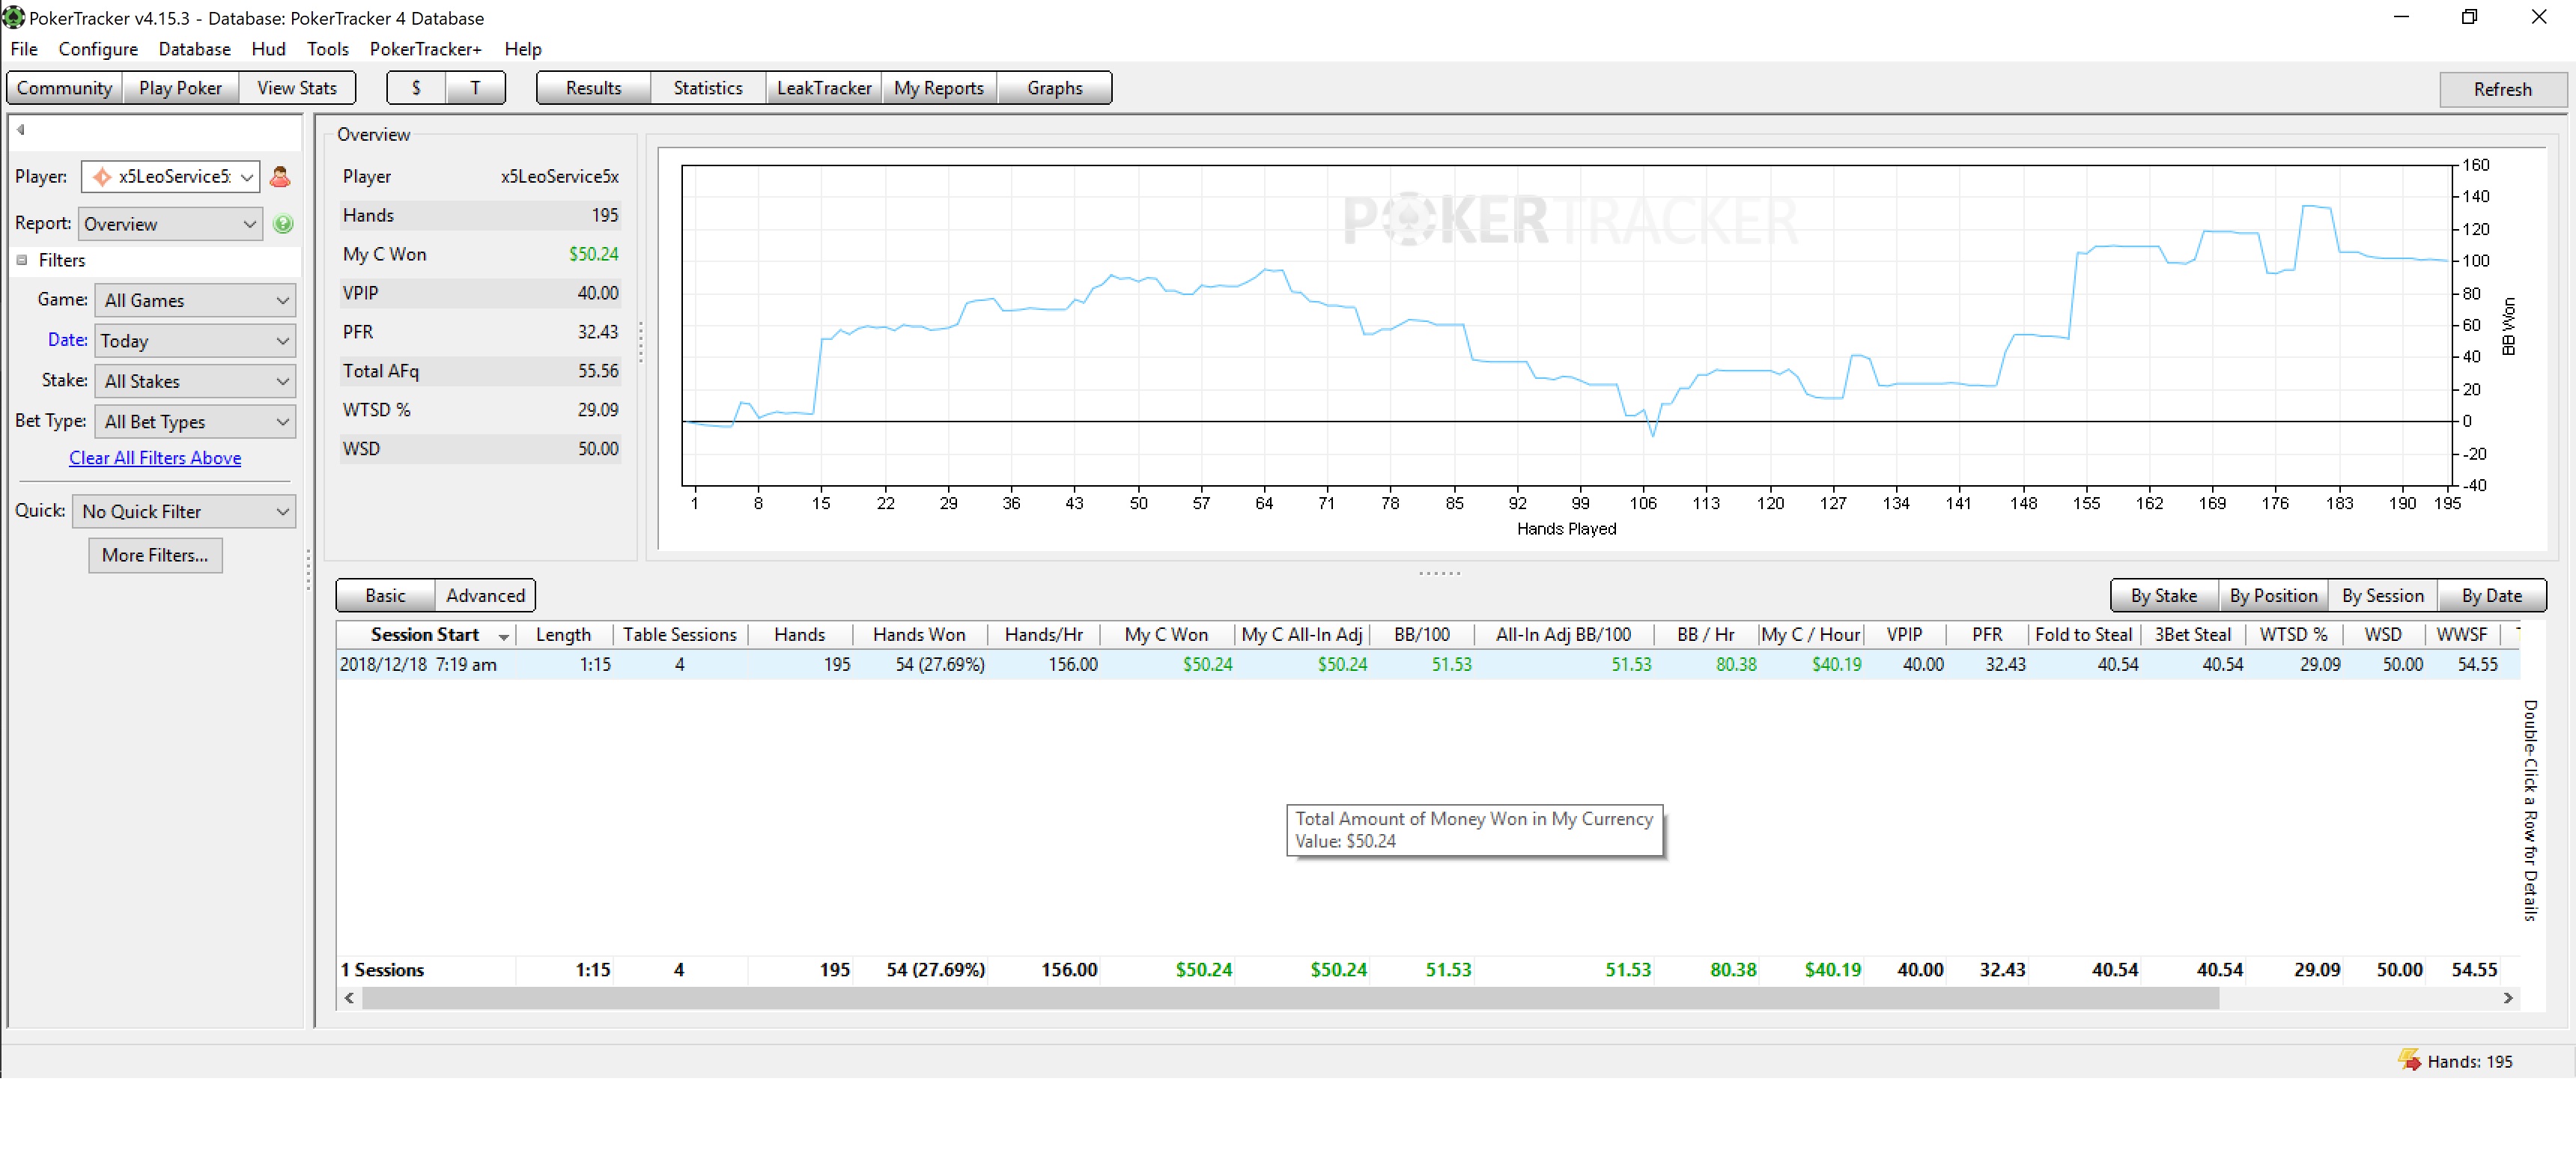The image size is (2576, 1165).
Task: Select the Advanced stats toggle
Action: point(485,596)
